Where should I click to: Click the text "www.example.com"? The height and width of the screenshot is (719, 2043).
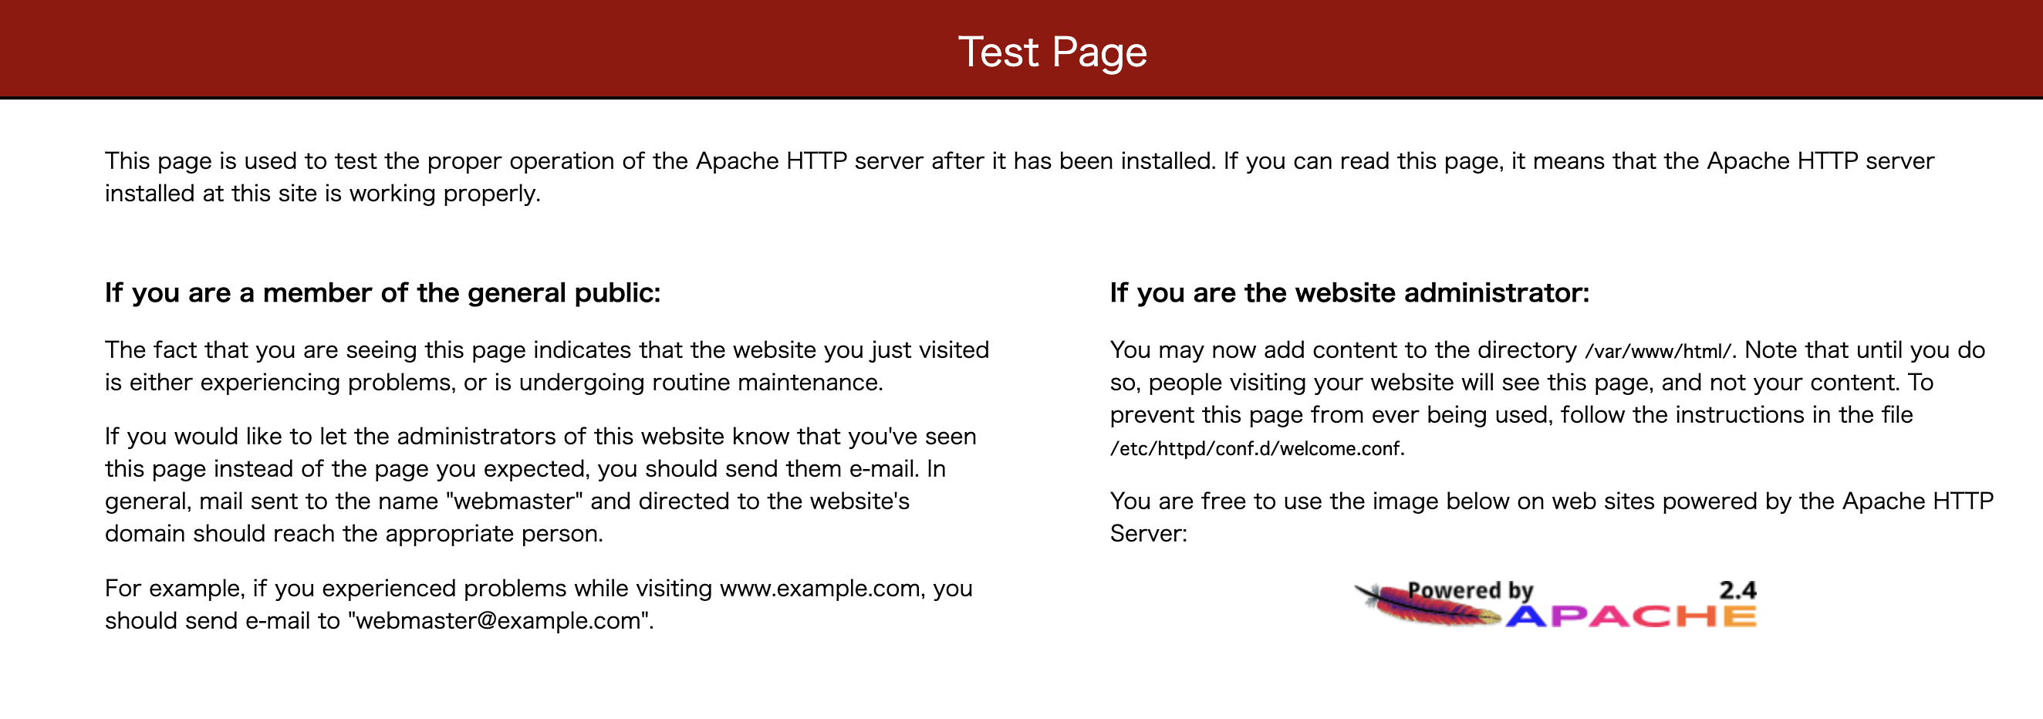click(x=820, y=588)
